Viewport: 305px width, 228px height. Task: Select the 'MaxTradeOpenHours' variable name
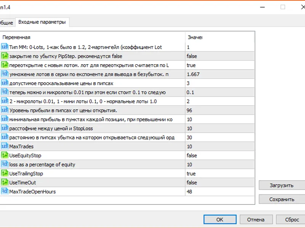tap(32, 192)
